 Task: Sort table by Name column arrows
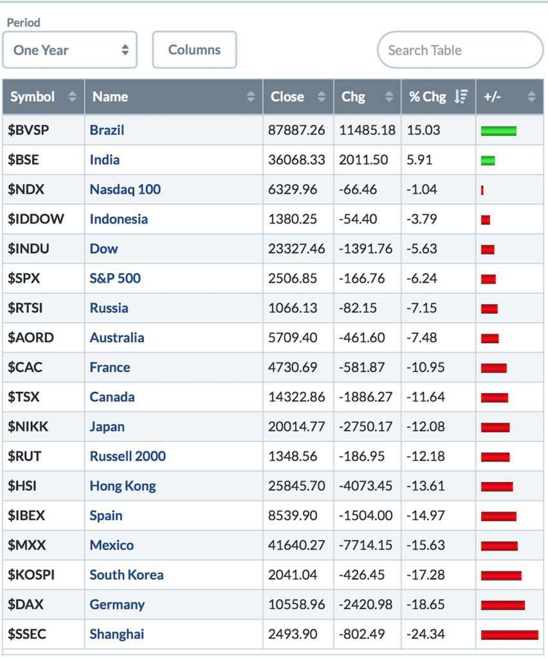pyautogui.click(x=251, y=96)
